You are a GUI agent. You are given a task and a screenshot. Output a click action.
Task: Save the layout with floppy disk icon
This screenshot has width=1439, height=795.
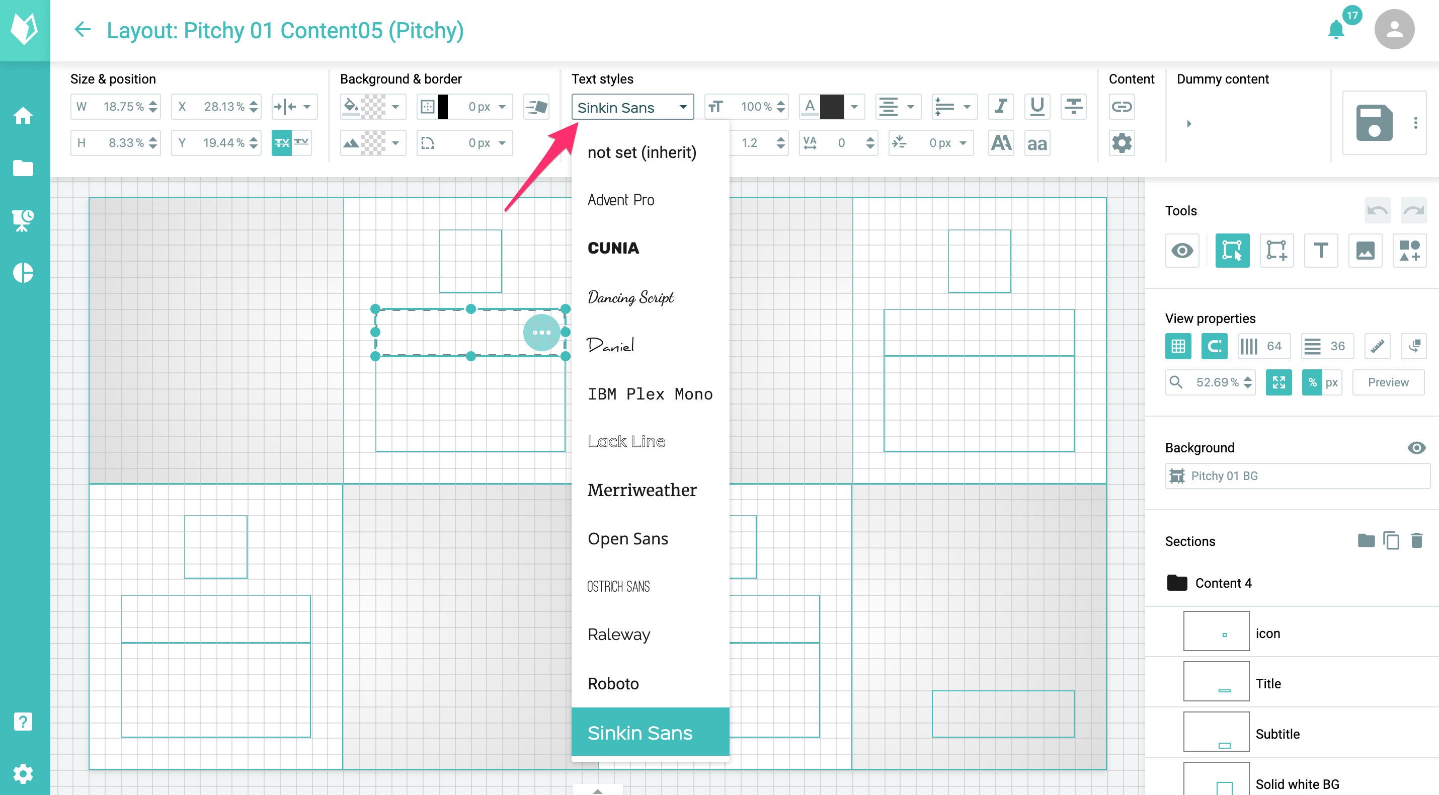tap(1374, 123)
